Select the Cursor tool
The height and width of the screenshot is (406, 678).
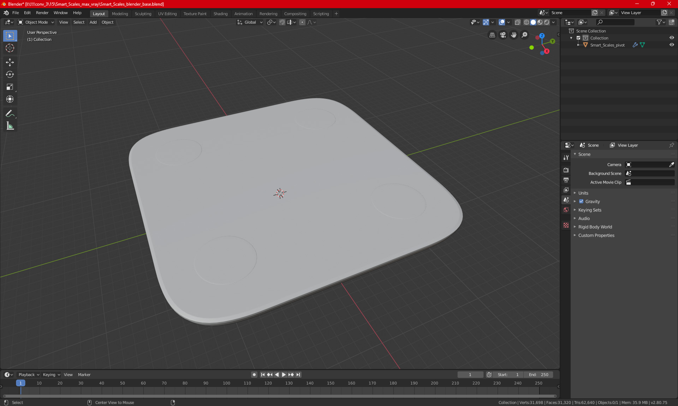(x=10, y=48)
